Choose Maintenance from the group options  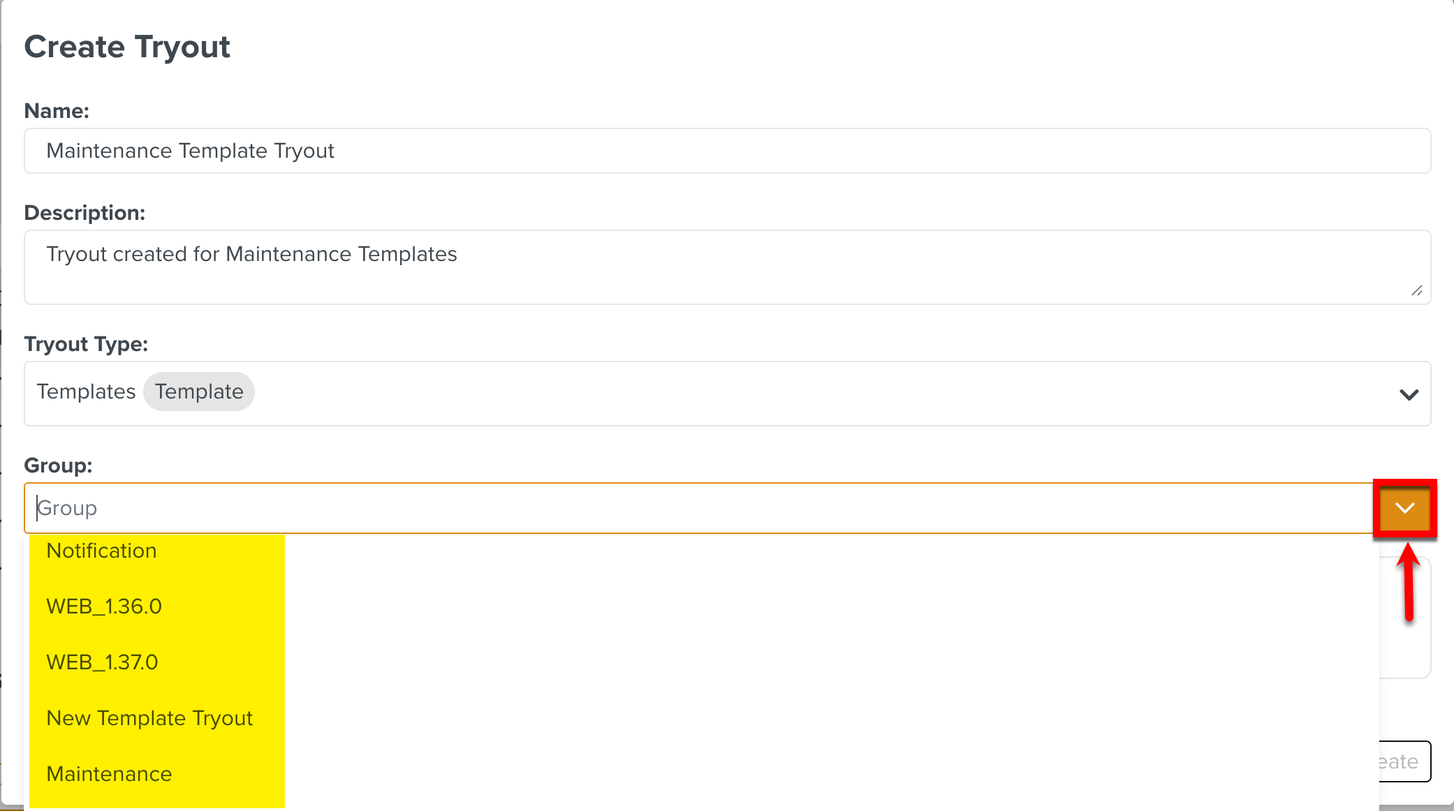109,774
